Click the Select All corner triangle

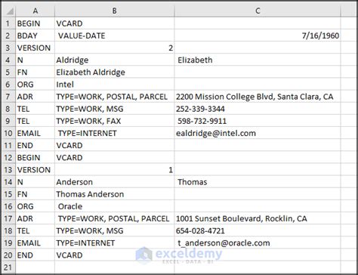tap(10, 11)
